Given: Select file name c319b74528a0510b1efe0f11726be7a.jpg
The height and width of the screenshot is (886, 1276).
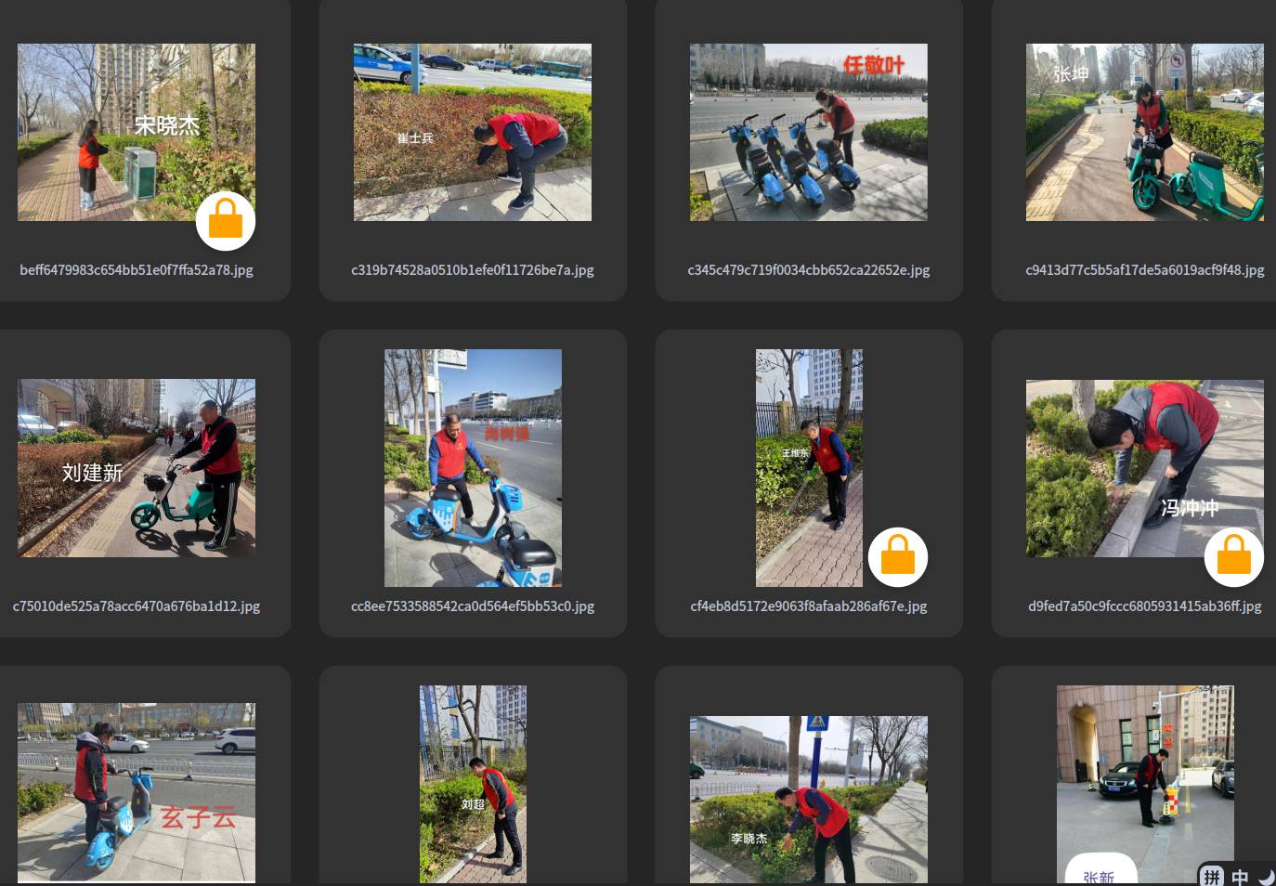Looking at the screenshot, I should tap(473, 270).
